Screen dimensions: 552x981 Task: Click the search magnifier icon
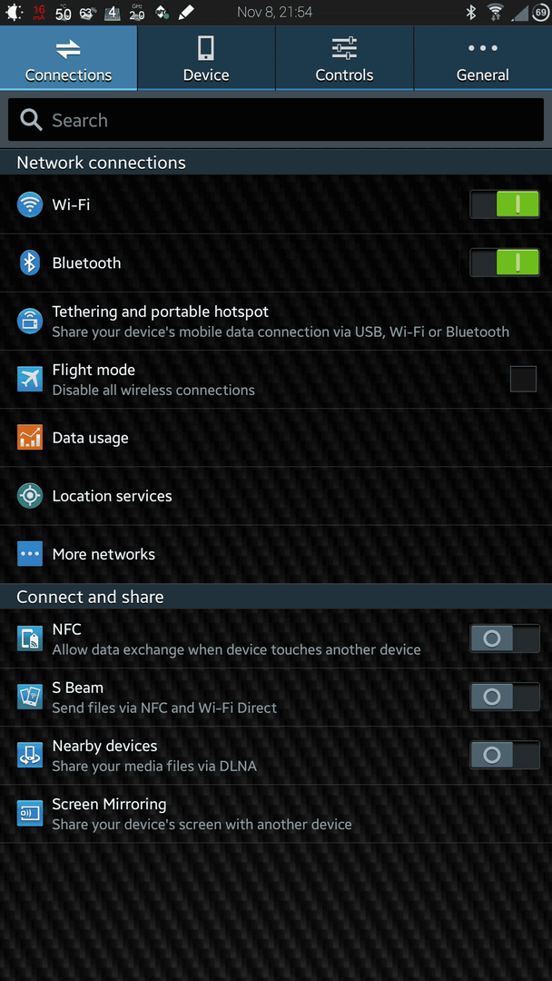tap(31, 120)
